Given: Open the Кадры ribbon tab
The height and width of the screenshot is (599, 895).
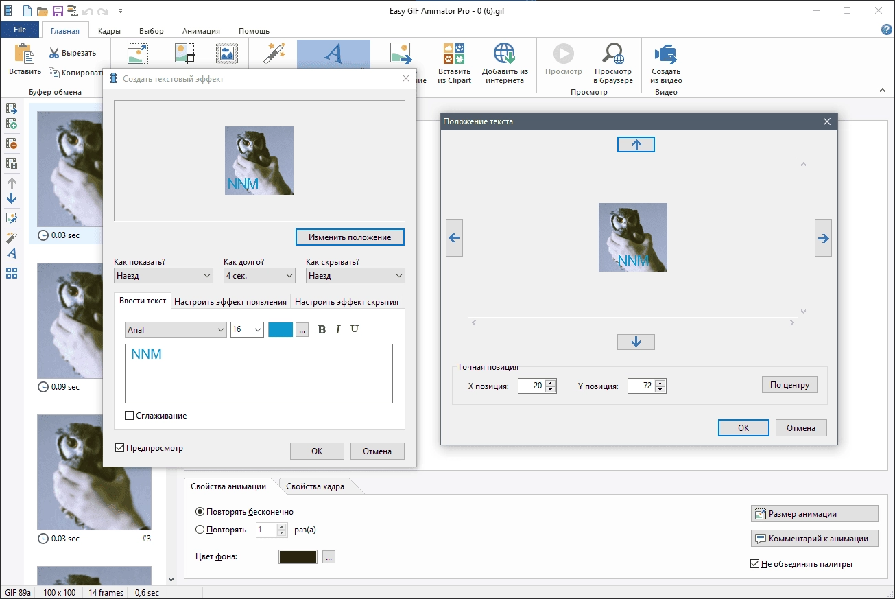Looking at the screenshot, I should coord(110,31).
